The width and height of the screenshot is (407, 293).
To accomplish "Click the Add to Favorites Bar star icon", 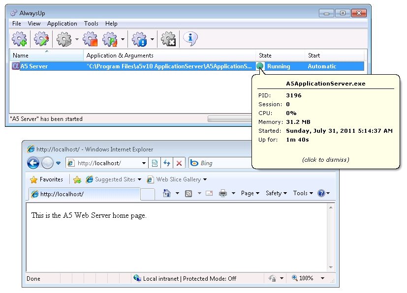I will click(77, 179).
